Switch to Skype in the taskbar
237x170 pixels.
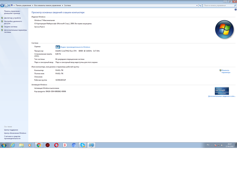[83, 145]
